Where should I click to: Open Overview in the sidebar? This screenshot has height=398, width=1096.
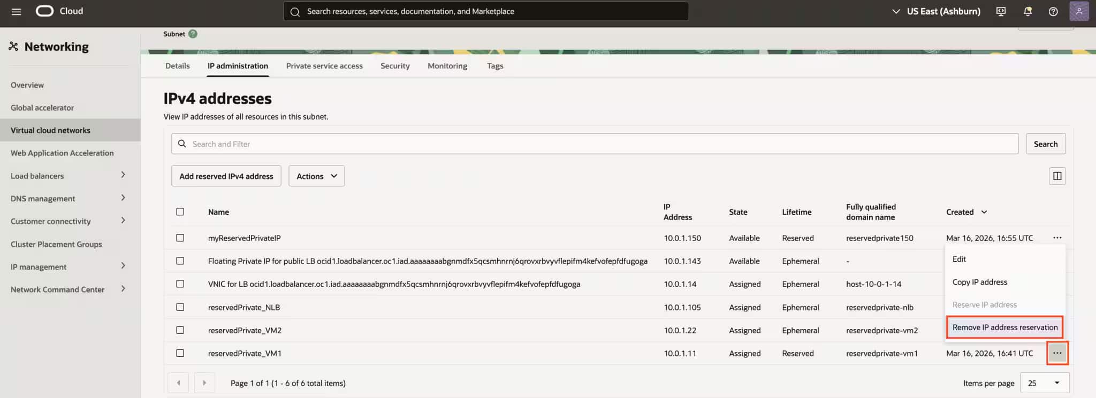[27, 85]
